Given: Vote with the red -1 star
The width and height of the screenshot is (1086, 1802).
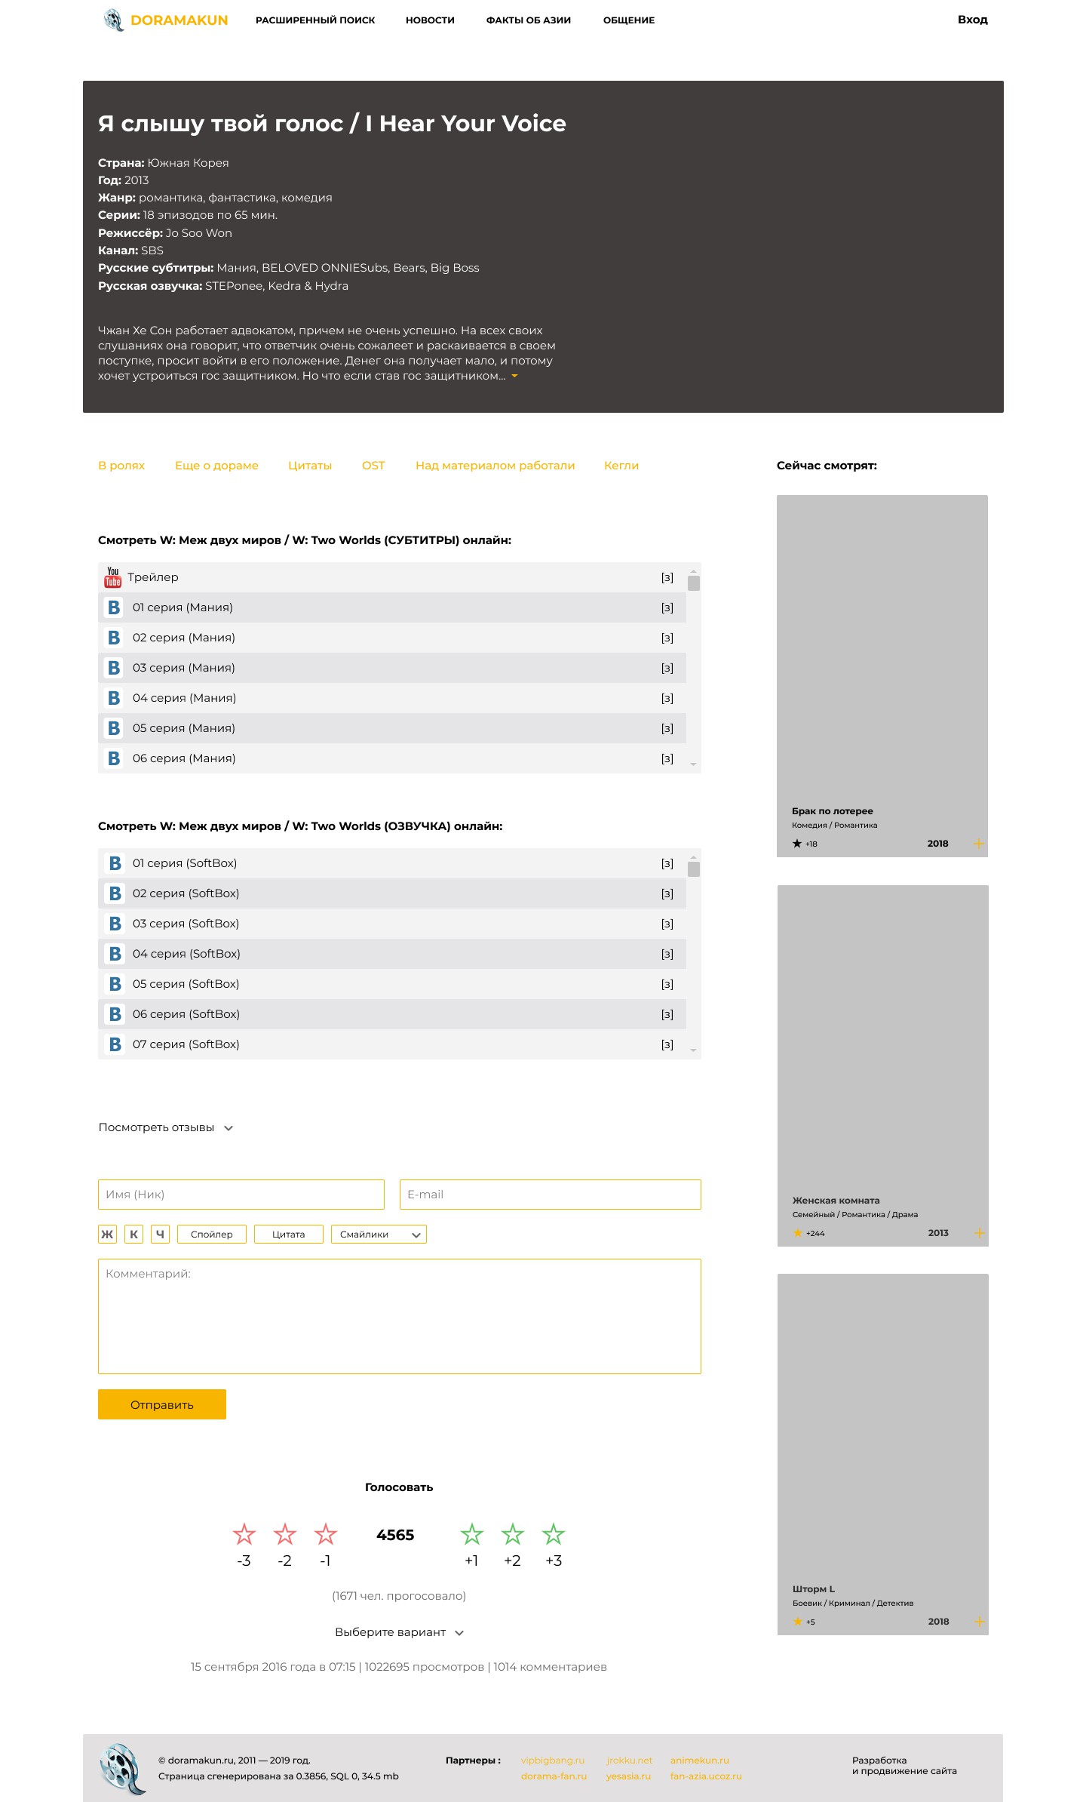Looking at the screenshot, I should click(x=326, y=1533).
